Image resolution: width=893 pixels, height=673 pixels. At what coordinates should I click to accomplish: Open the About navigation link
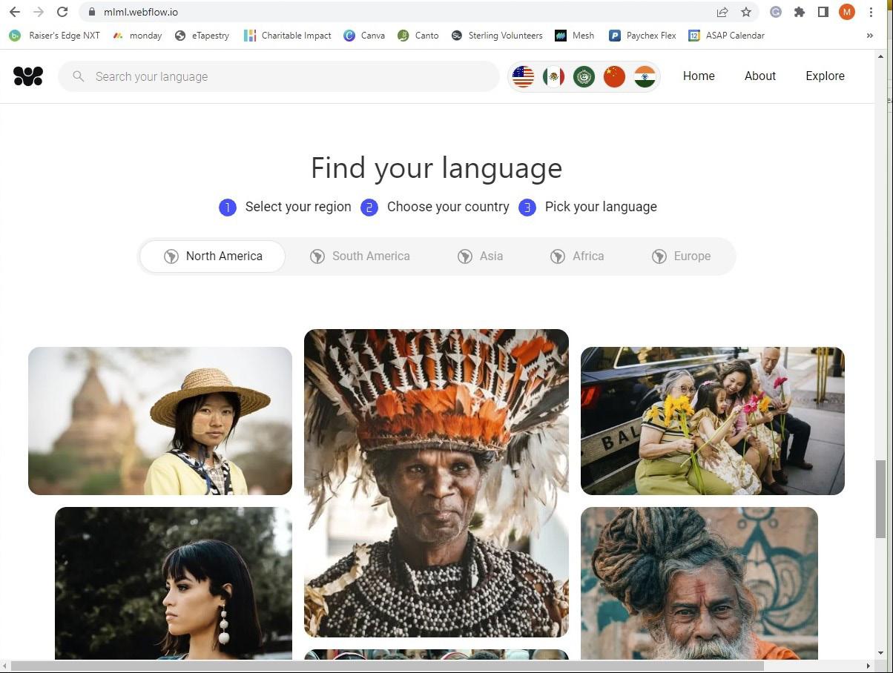coord(760,76)
